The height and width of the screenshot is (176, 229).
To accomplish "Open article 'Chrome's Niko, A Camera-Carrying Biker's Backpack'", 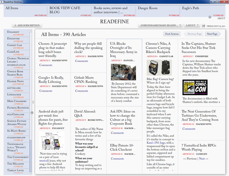I will 158,48.
